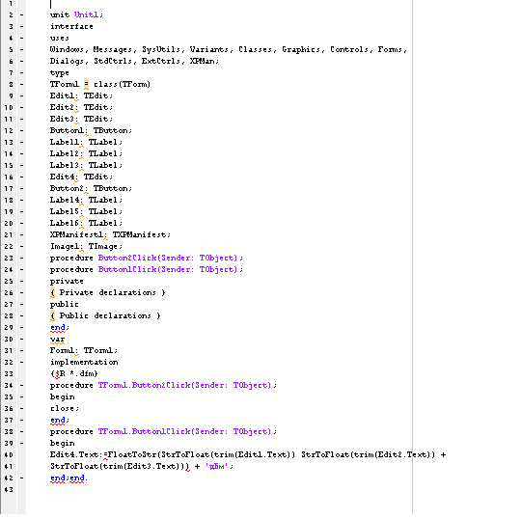Click the 'Button1: TButton;' declaration
522x519 pixels.
(x=92, y=130)
